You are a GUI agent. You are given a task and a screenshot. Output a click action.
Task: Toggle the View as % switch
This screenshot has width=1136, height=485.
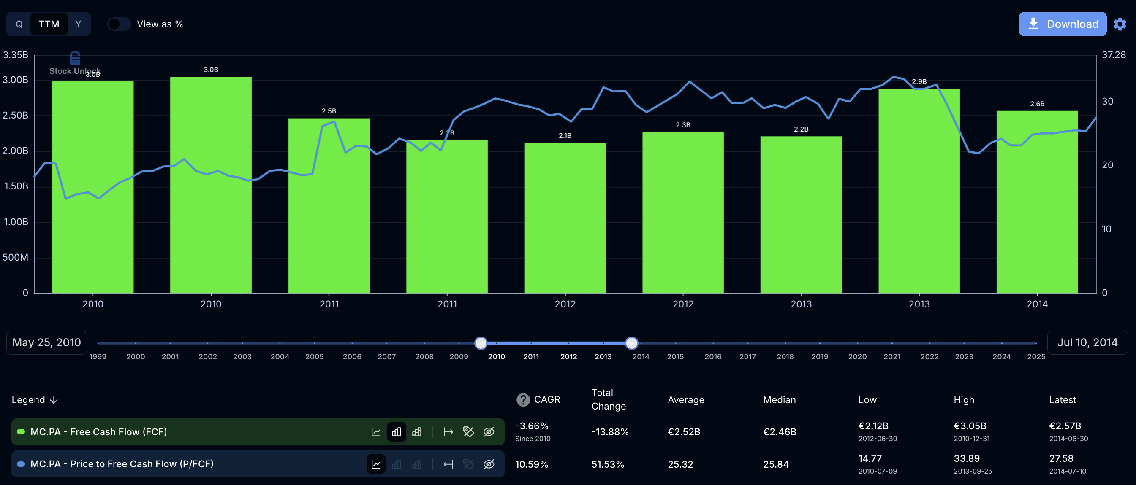coord(119,24)
